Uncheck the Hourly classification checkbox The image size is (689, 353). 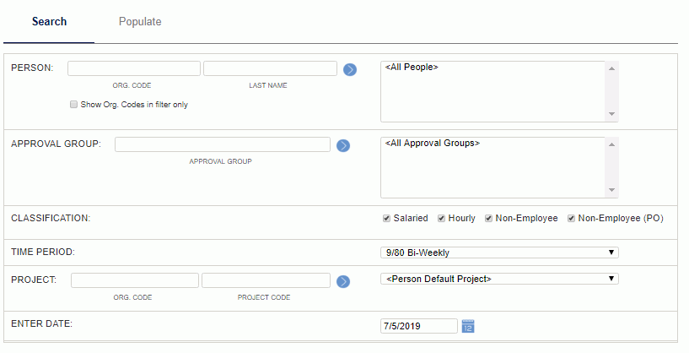click(441, 219)
